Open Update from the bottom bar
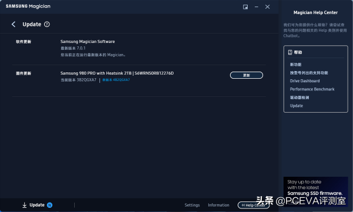The height and width of the screenshot is (212, 353). coord(37,205)
